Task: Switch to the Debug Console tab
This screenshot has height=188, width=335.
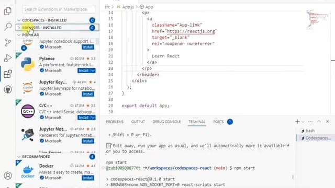Action: [x=166, y=122]
